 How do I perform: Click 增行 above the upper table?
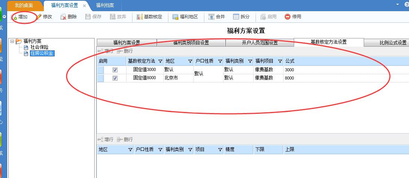[x=106, y=51]
